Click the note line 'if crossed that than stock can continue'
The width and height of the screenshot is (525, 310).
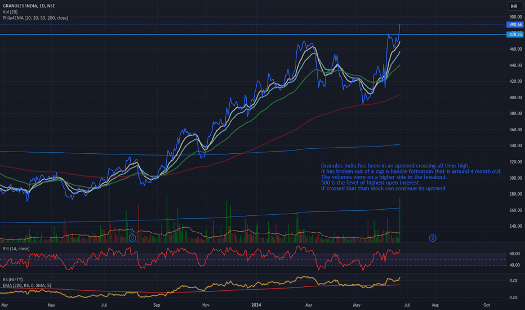click(383, 188)
